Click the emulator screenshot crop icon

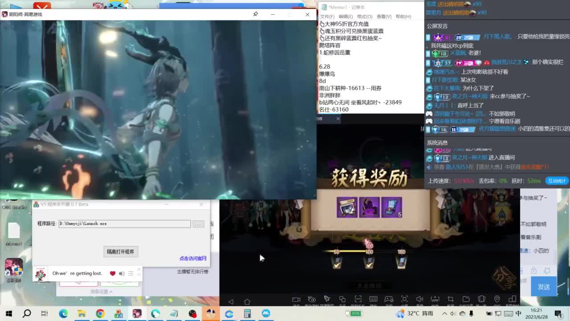pyautogui.click(x=451, y=299)
